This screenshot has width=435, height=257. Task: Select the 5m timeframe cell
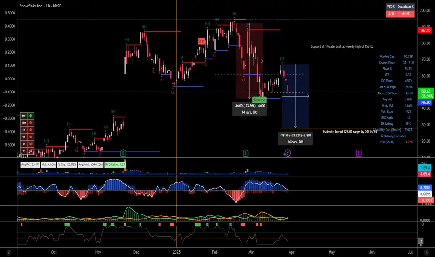tap(24, 115)
